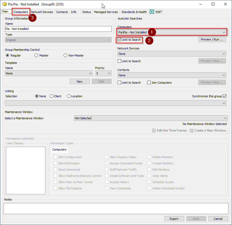Select the Regular membership radio button
This screenshot has width=232, height=225.
point(7,55)
